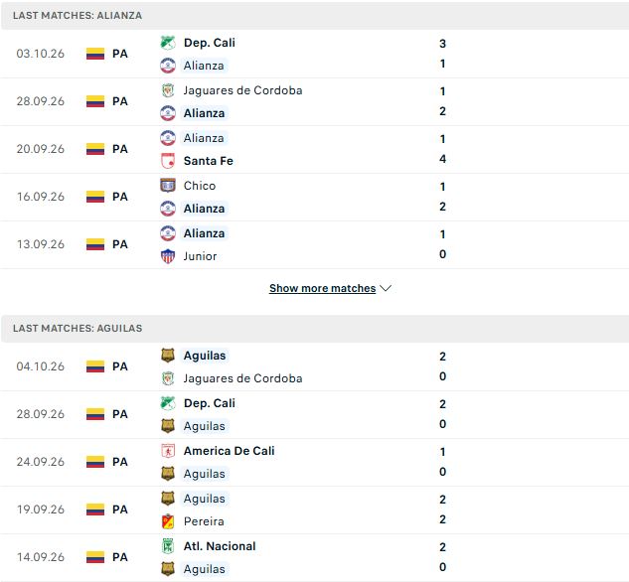
Task: Click the America De Cali team name
Action: click(x=230, y=451)
